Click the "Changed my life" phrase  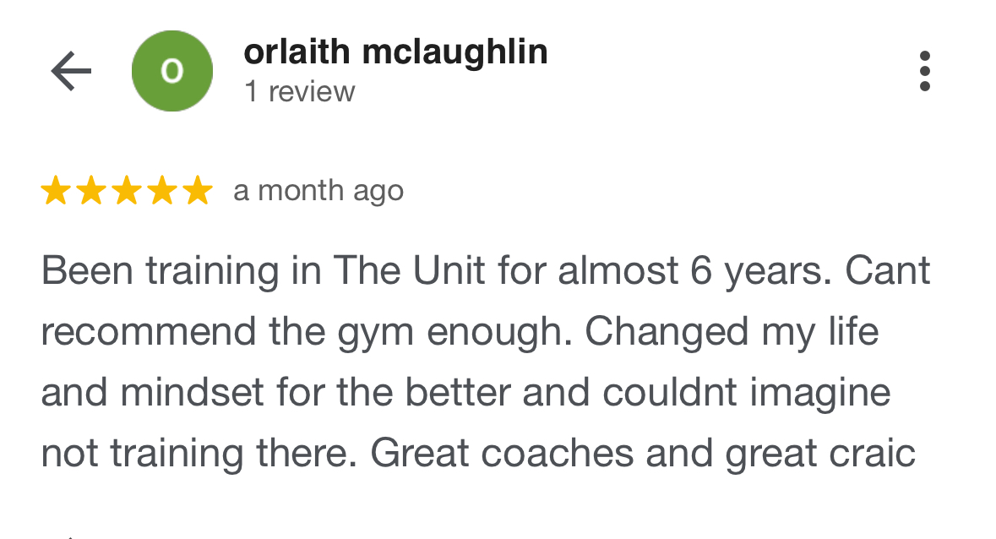coord(732,333)
